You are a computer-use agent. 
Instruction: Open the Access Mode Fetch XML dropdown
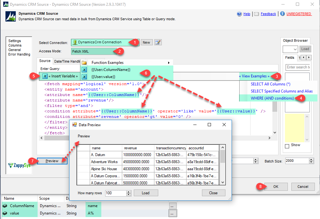click(x=94, y=51)
